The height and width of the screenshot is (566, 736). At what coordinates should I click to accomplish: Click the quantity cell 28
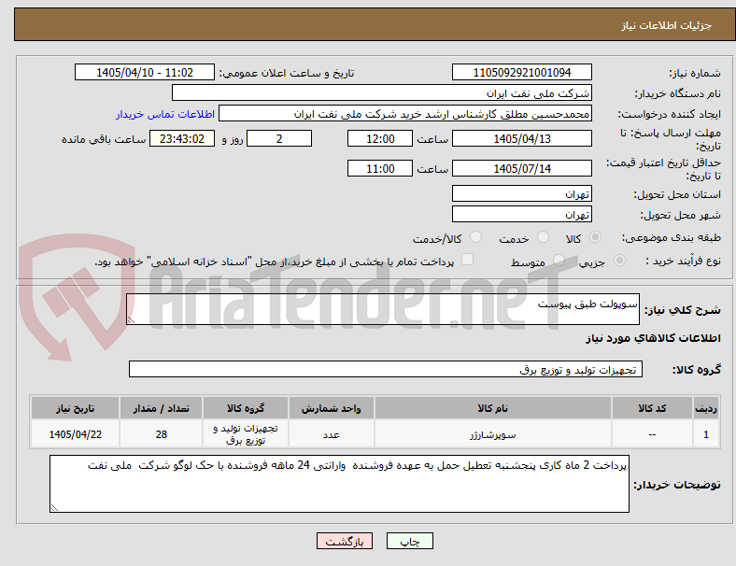161,434
